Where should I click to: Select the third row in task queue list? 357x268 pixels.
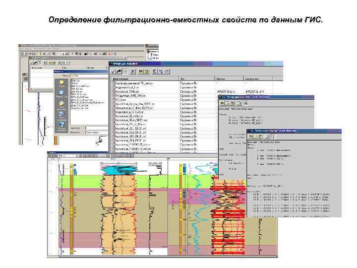(192, 92)
